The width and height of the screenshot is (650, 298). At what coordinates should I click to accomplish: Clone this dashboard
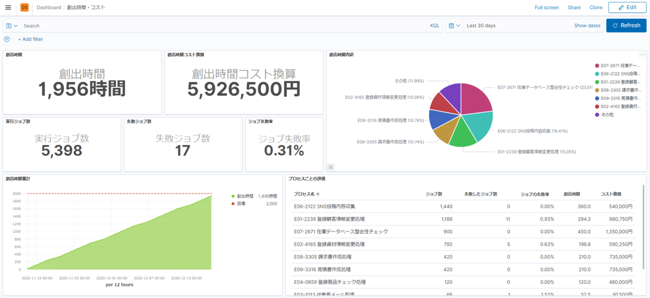[x=596, y=8]
